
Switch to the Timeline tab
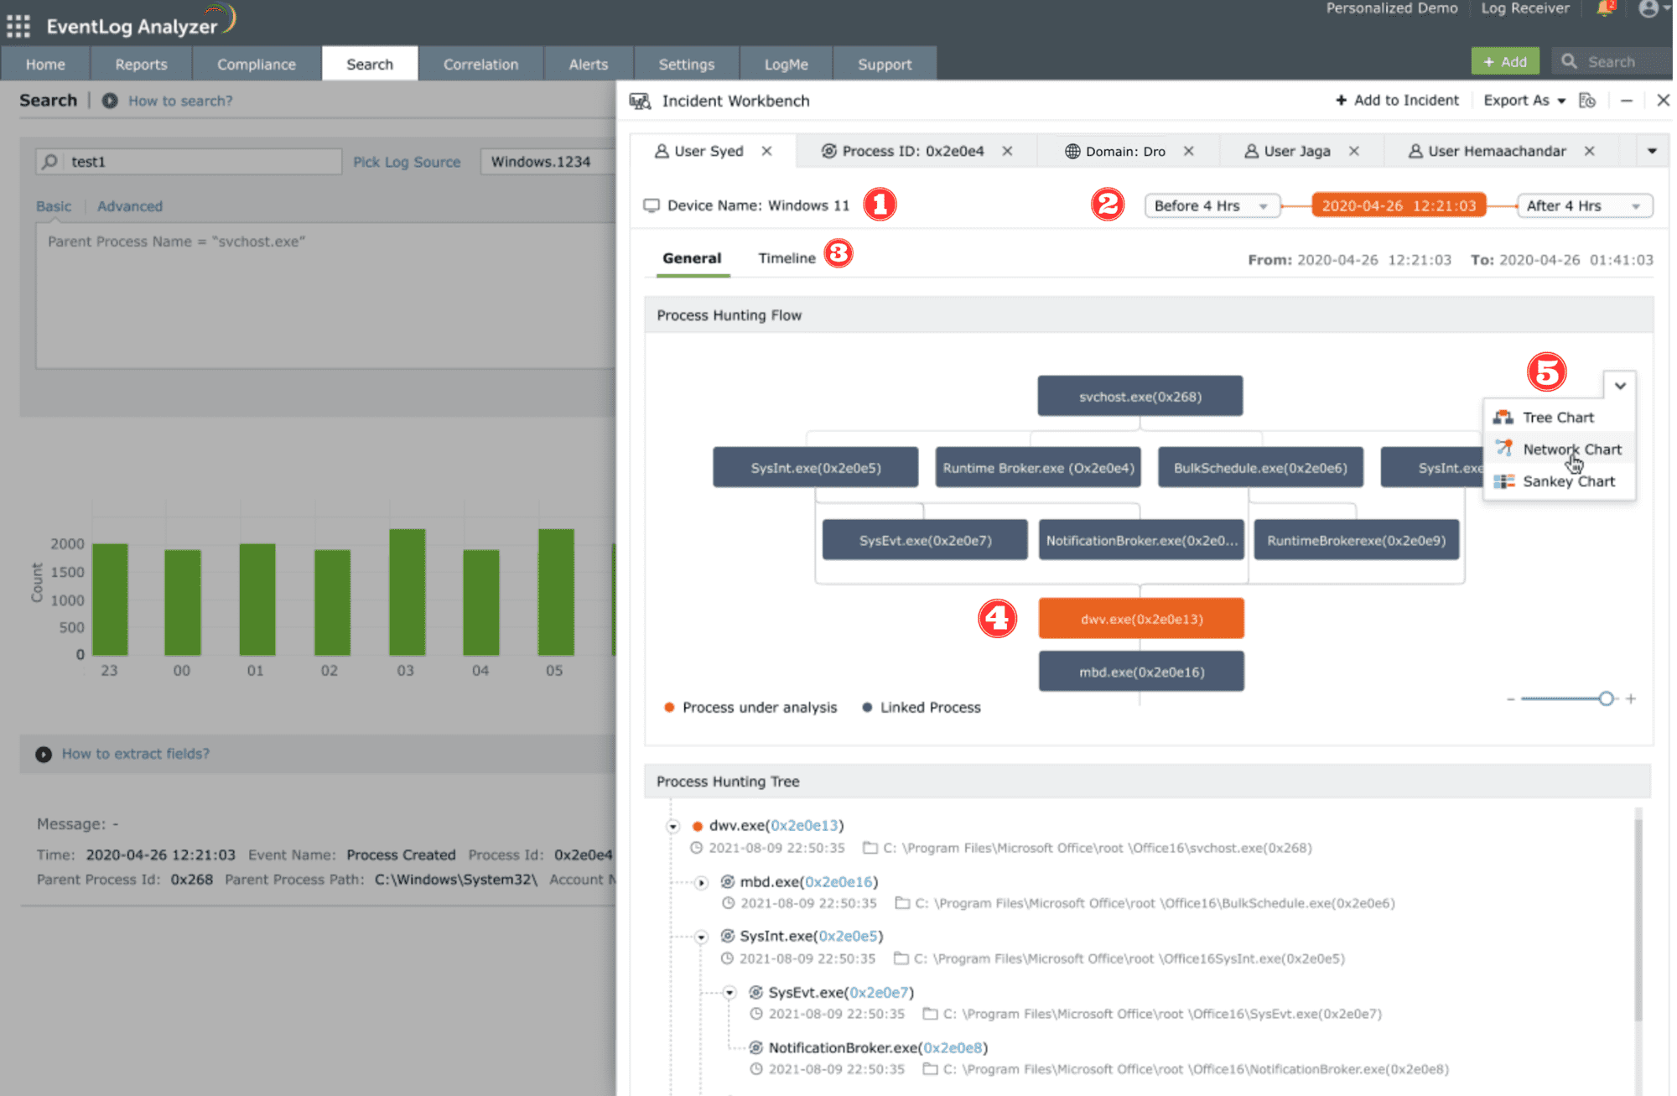(x=786, y=258)
